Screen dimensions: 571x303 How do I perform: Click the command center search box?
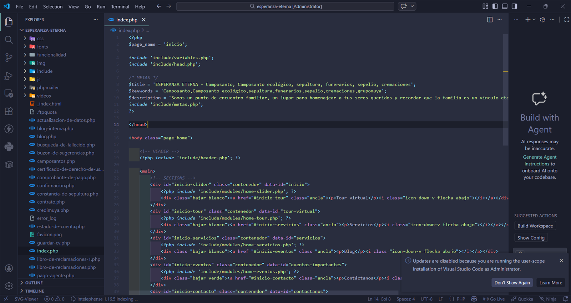coord(285,6)
